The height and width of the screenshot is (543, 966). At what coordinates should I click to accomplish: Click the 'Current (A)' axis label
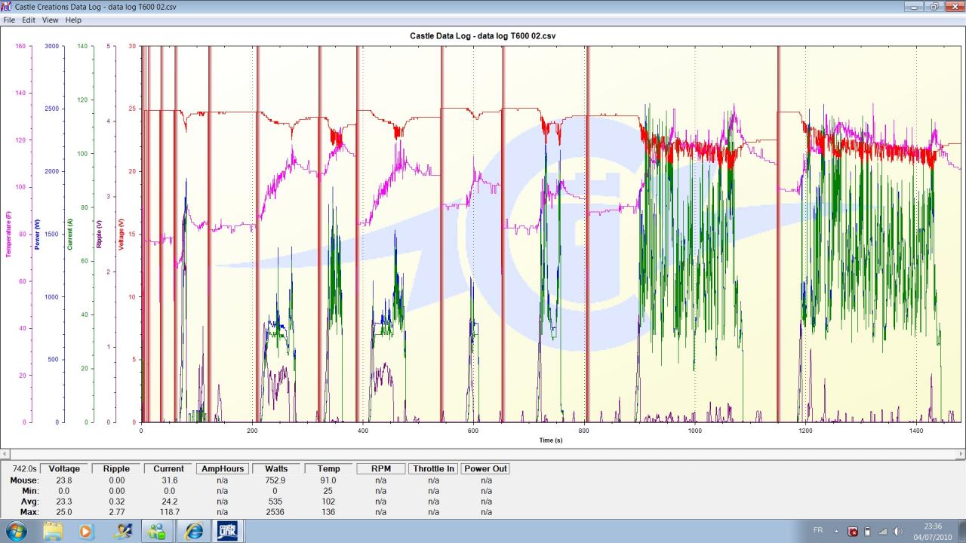70,234
